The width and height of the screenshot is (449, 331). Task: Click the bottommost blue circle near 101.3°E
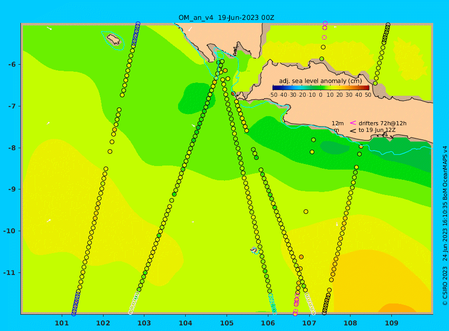74,314
